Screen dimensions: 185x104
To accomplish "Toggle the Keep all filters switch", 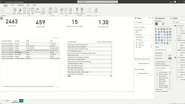I will (x=170, y=58).
